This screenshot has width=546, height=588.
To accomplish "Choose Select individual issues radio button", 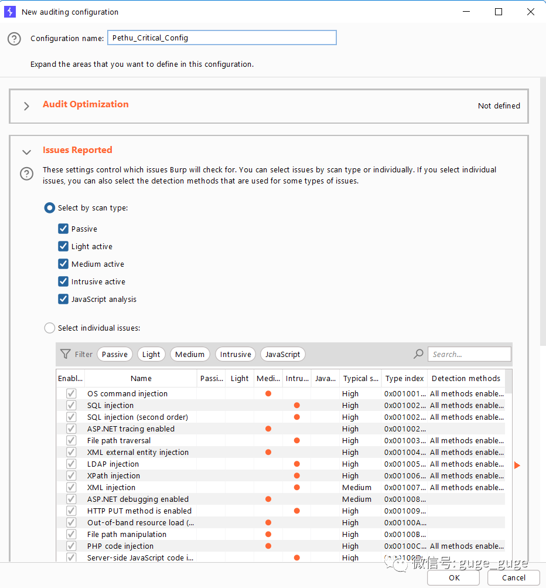I will 49,328.
